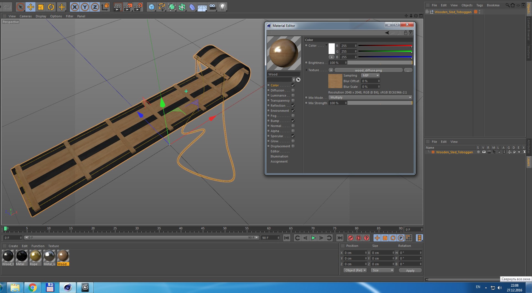Screen dimensions: 532x293
Task: Add Cube primitive object
Action: [151, 7]
